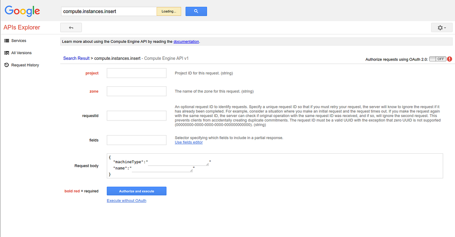Open the settings gear icon
The image size is (455, 237).
click(442, 27)
